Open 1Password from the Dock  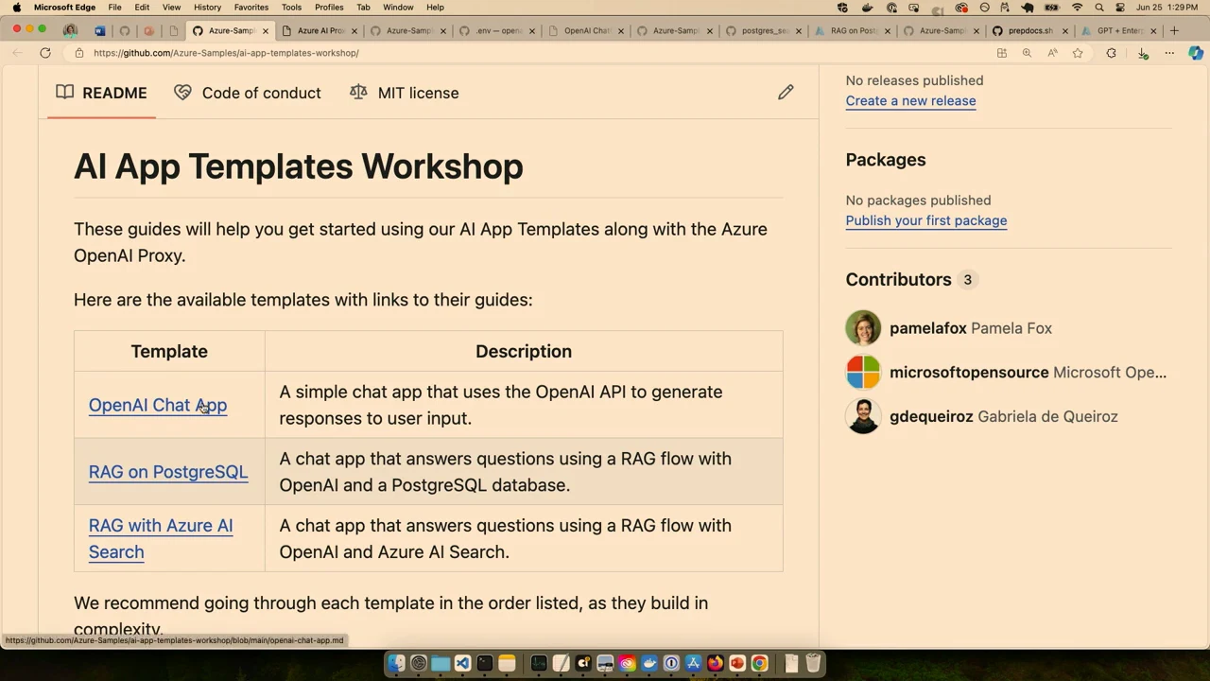(x=671, y=663)
